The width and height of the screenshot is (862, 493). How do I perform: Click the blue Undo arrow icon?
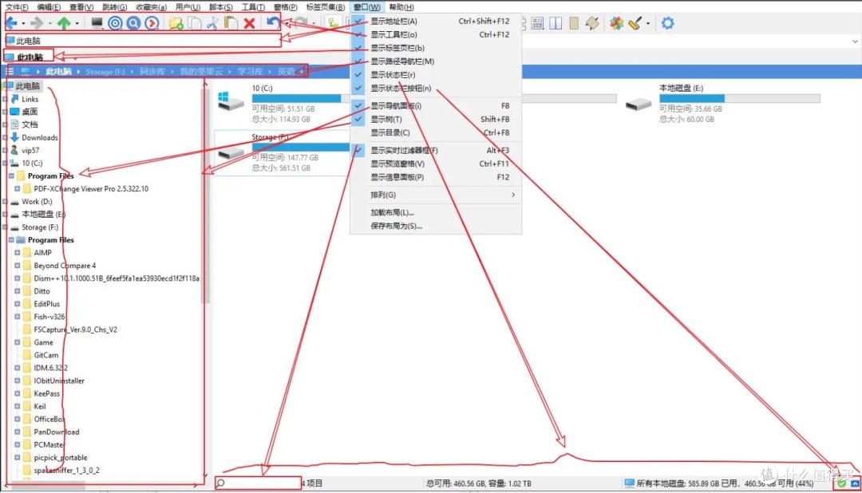point(274,23)
